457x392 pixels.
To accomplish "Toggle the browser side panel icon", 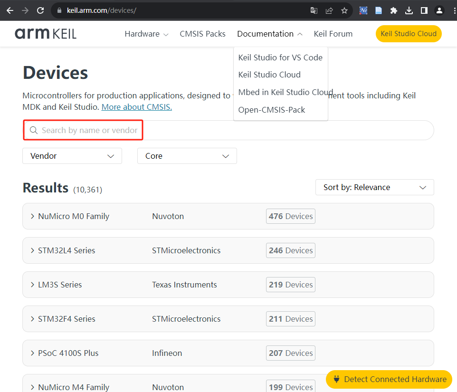I will [x=424, y=11].
